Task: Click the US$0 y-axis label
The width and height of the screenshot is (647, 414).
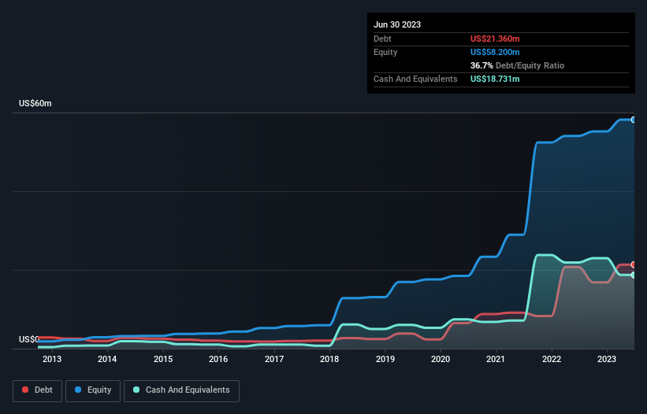Action: pos(29,339)
